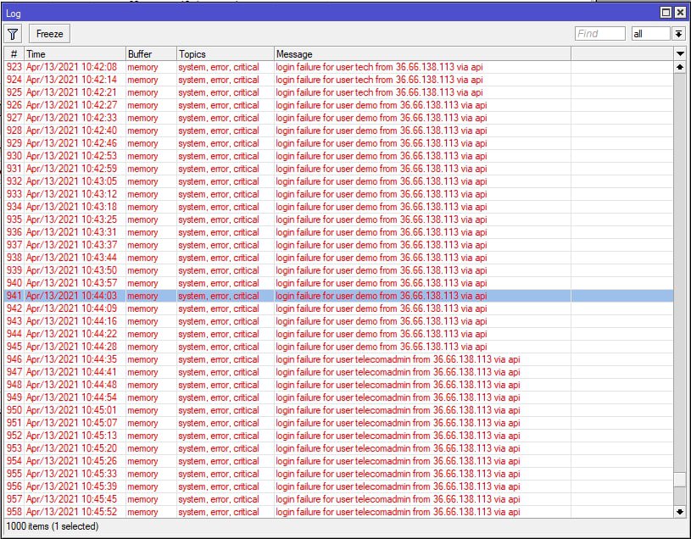Sort by the Topics column header
This screenshot has height=539, width=691.
[x=226, y=53]
